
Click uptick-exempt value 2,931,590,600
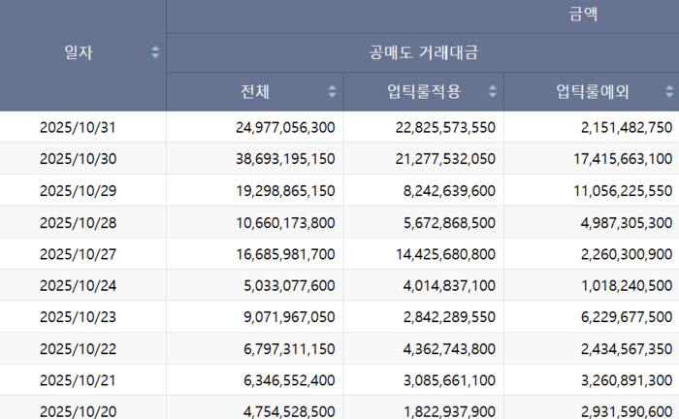(x=627, y=411)
